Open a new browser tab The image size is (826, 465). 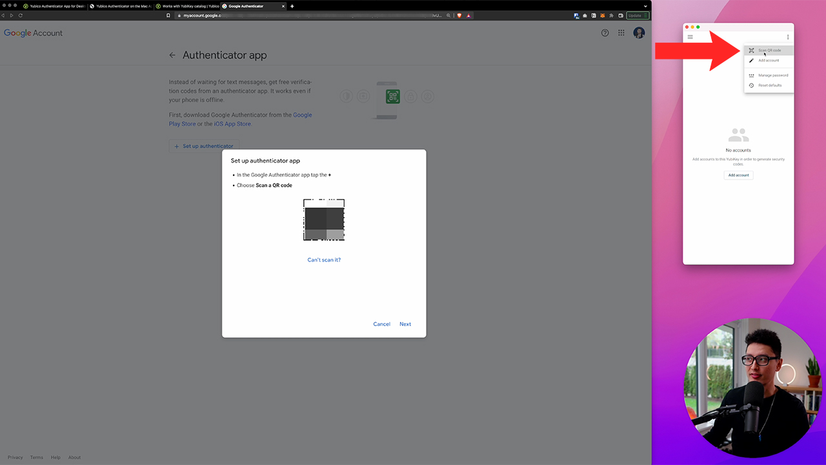click(x=292, y=6)
